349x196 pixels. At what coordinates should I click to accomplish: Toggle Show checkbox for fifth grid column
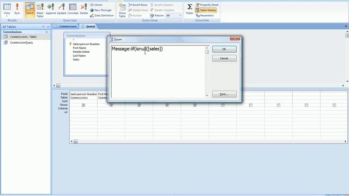(195, 105)
